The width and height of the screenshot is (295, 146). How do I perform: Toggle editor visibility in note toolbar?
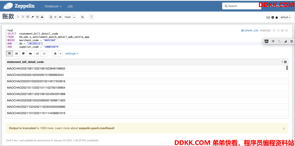pos(23,17)
